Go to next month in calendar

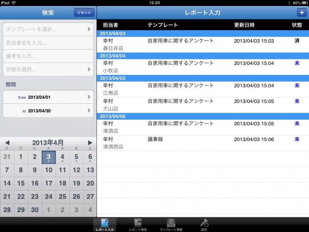tap(90, 142)
